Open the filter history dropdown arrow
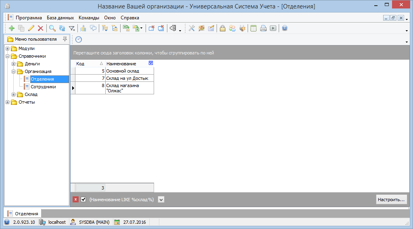Viewport: 413px width, 229px height. coord(161,200)
